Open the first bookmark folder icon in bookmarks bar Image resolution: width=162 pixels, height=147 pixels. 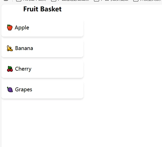18,1
